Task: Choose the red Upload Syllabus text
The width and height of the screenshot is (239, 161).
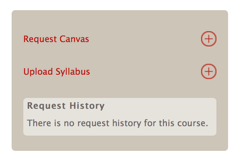Action: [56, 72]
